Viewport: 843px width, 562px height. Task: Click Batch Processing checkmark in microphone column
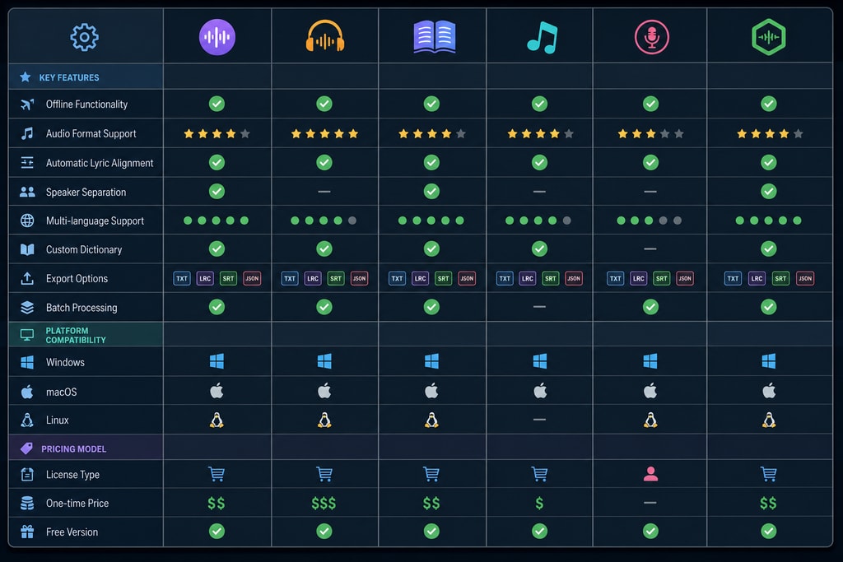coord(650,307)
